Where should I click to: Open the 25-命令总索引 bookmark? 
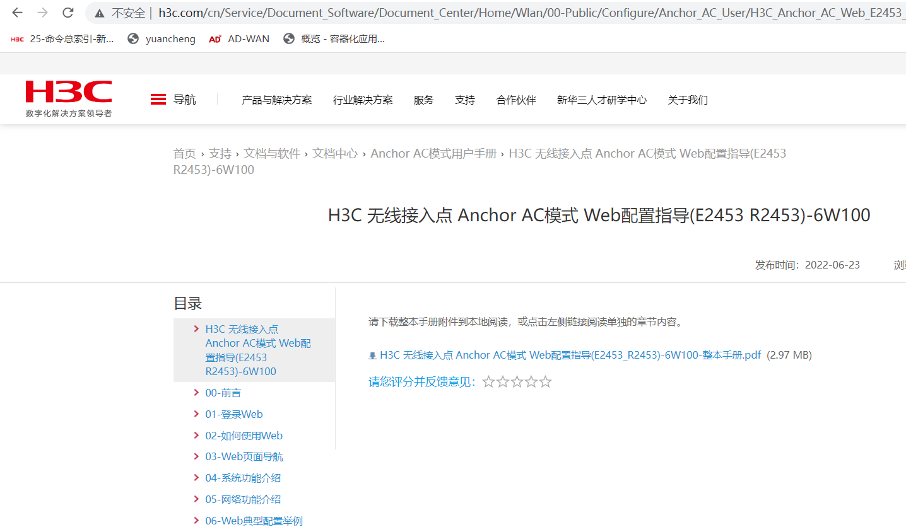tap(62, 39)
